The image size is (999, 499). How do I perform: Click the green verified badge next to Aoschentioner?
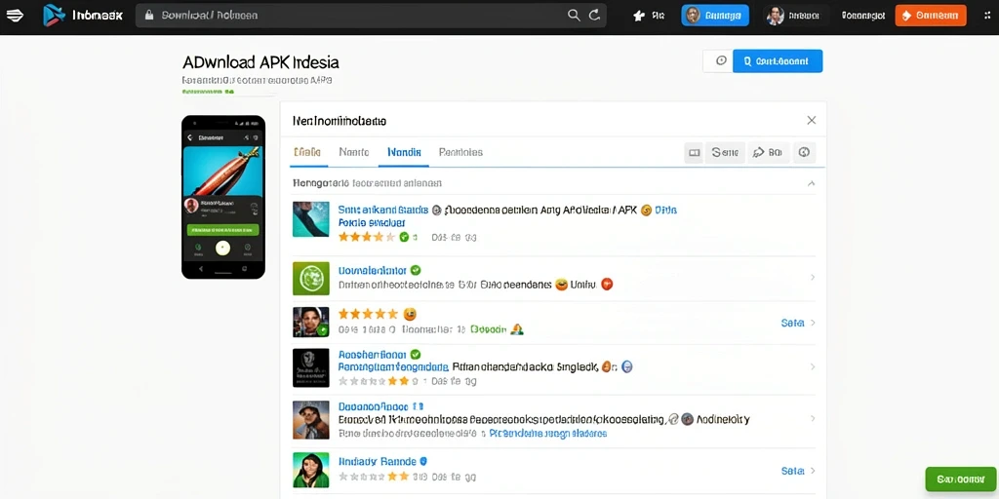click(416, 354)
